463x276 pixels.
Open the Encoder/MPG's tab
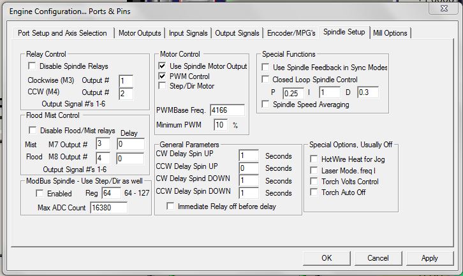point(291,33)
